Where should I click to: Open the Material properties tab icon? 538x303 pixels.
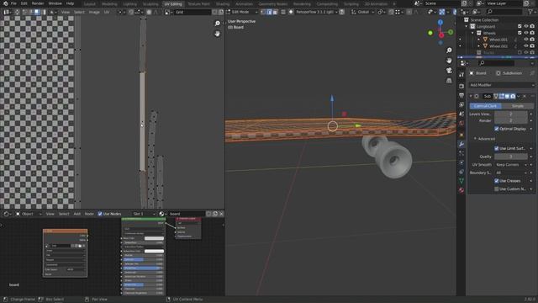[462, 190]
